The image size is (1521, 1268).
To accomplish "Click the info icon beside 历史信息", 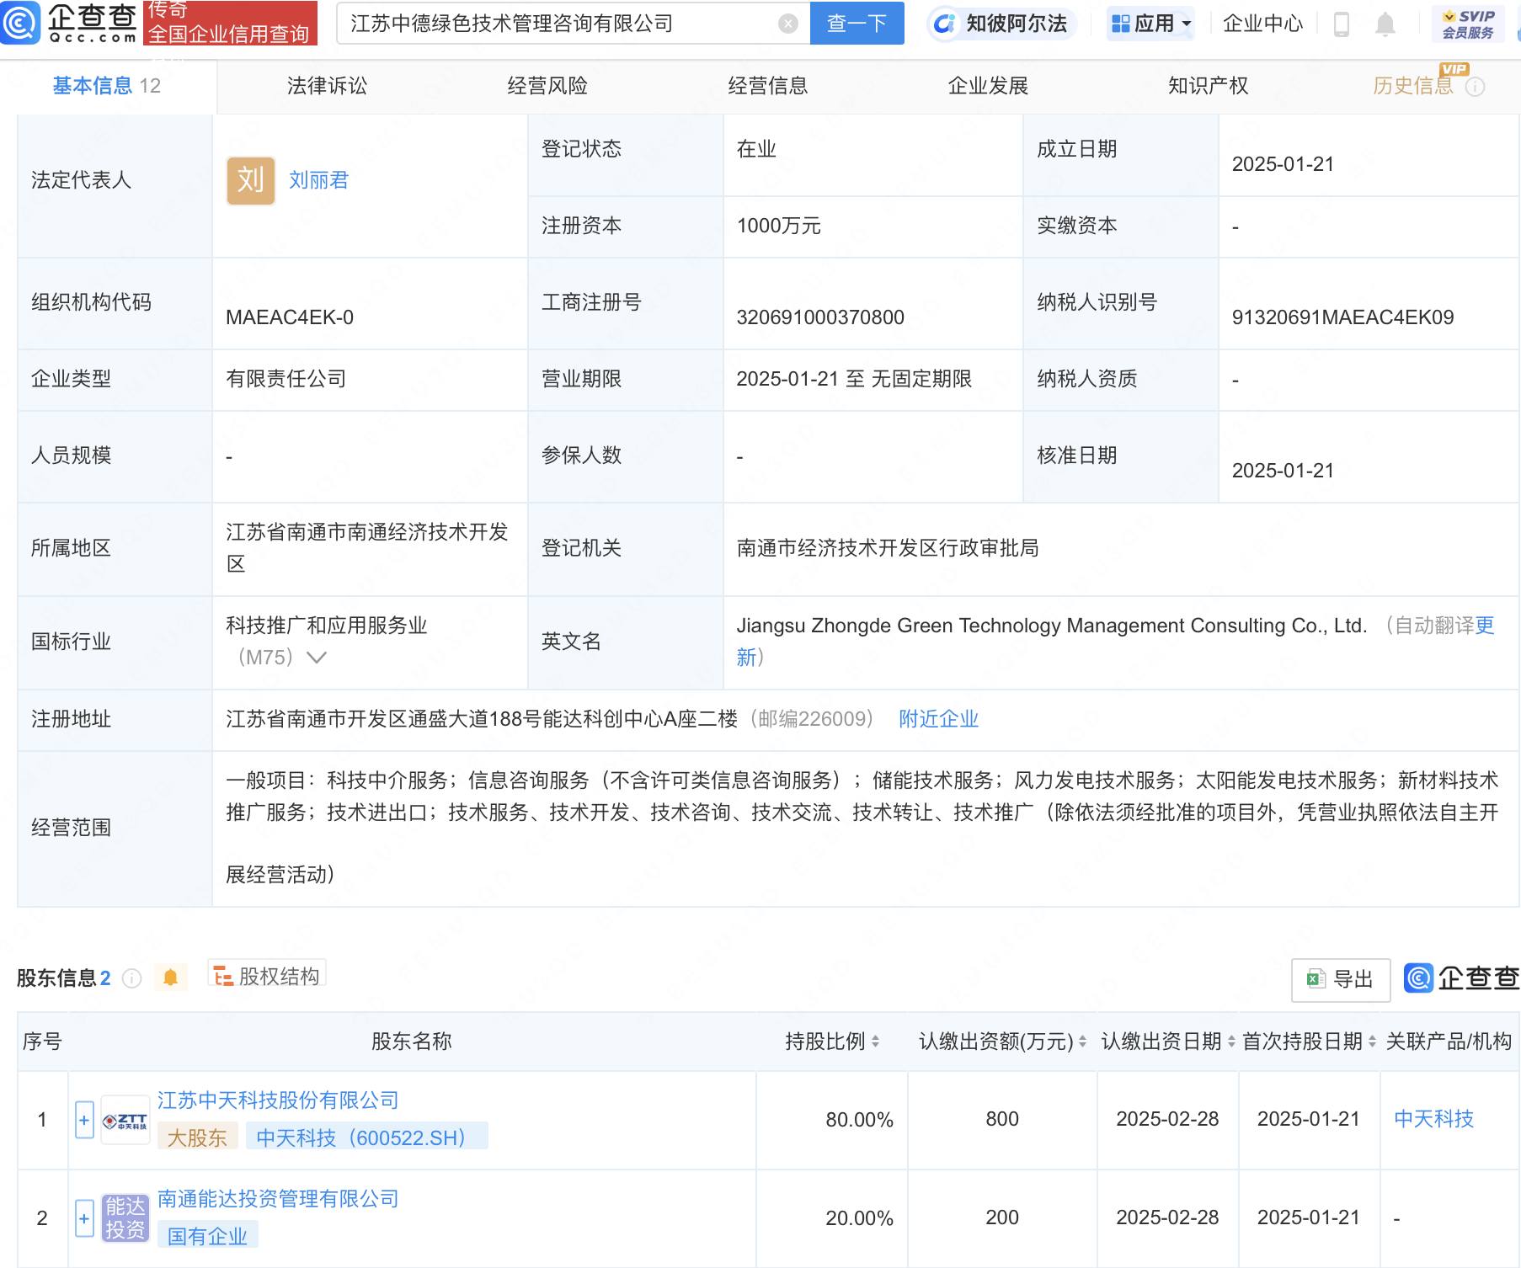I will point(1475,87).
